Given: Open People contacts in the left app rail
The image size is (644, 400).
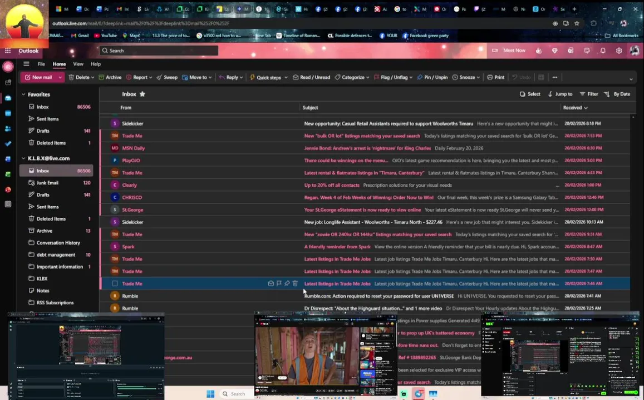Looking at the screenshot, I should [x=8, y=129].
